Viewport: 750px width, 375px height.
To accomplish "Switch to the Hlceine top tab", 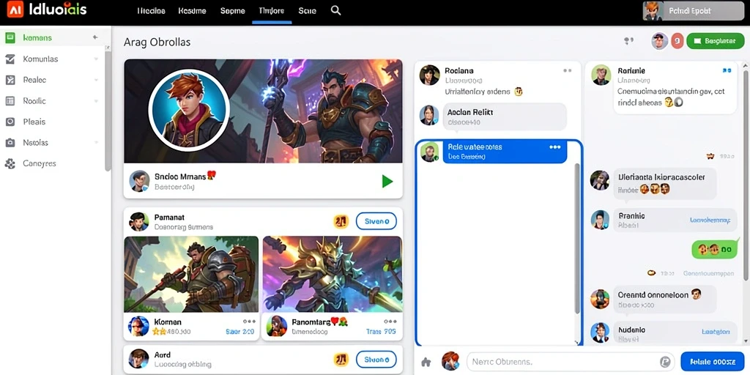I will [151, 10].
